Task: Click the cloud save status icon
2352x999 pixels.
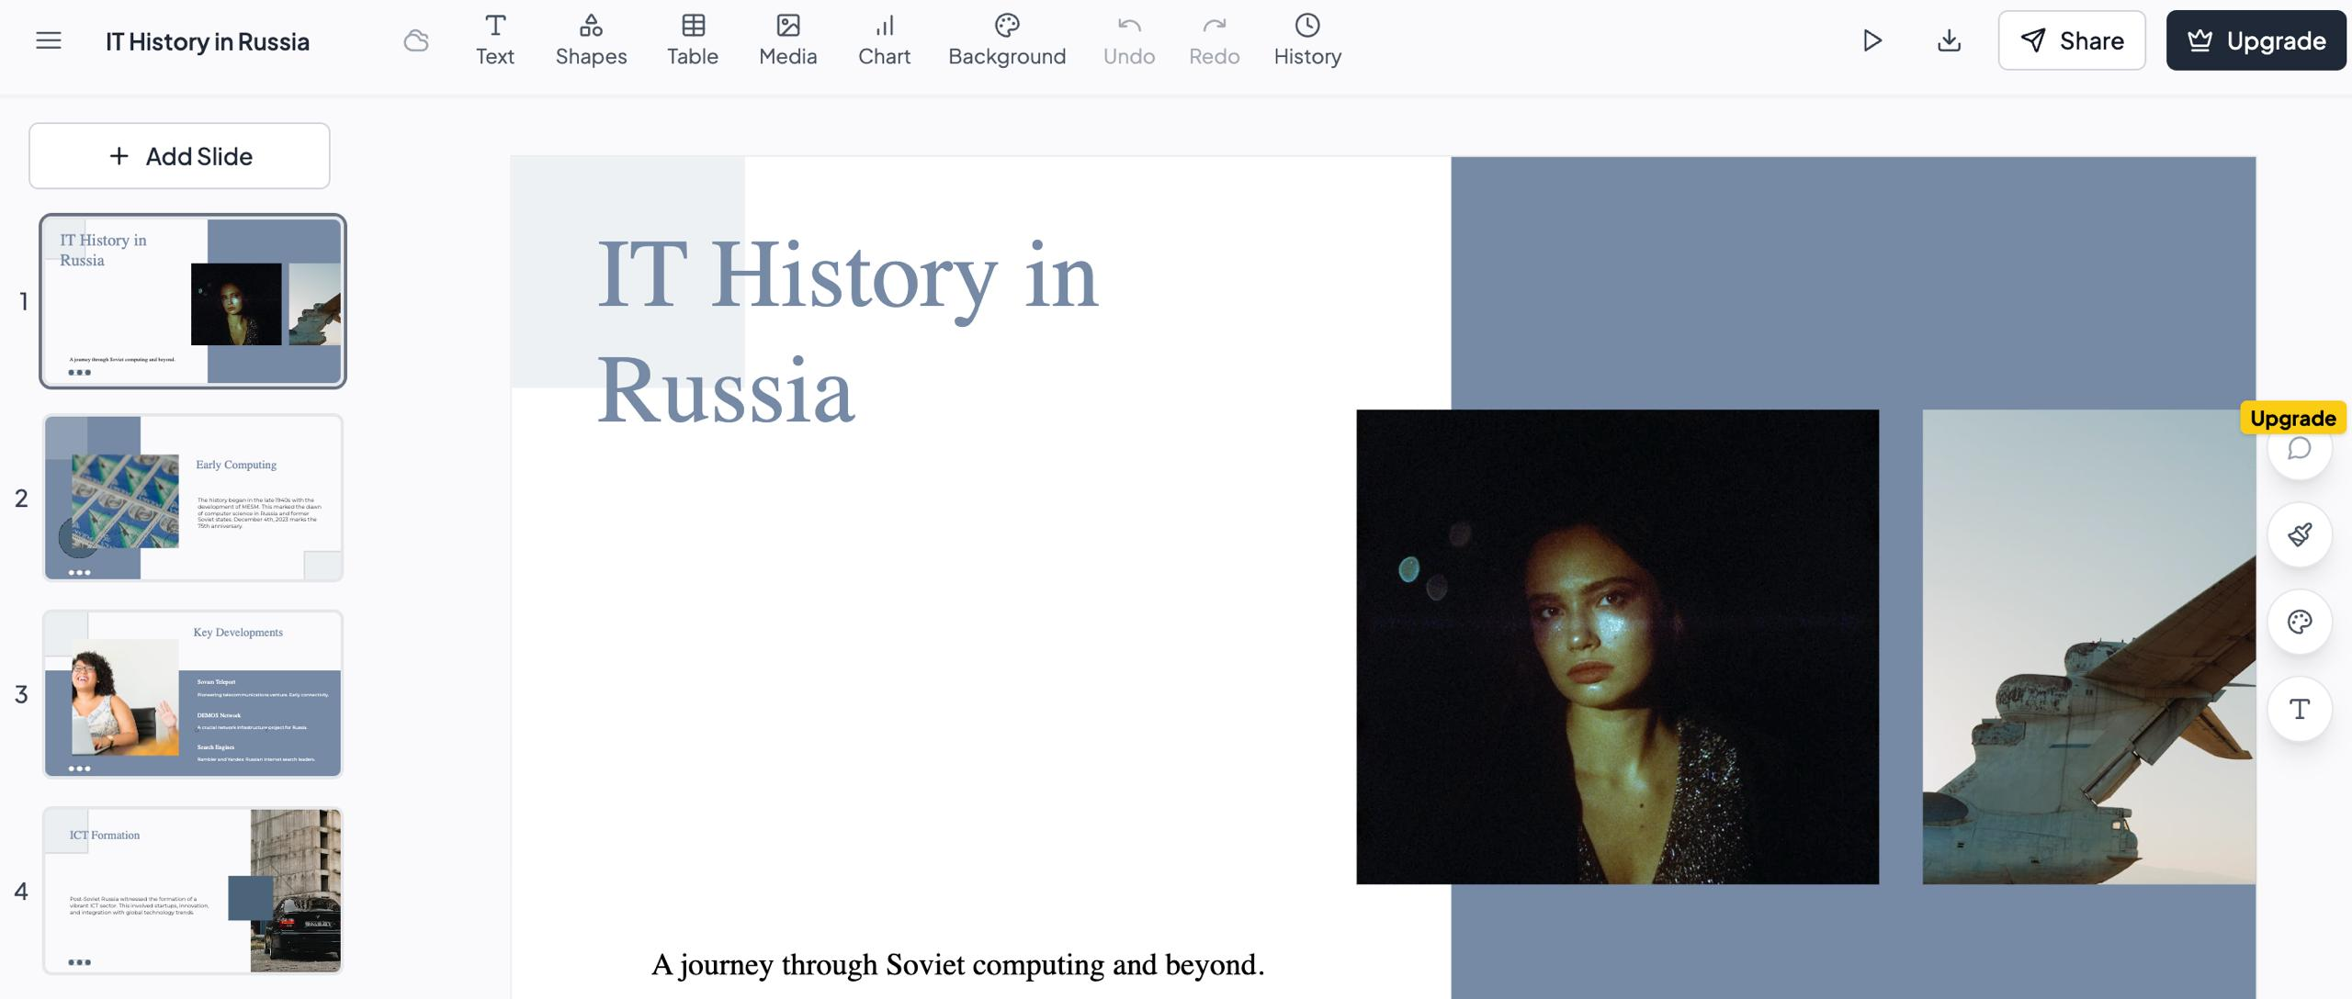Action: (x=416, y=40)
